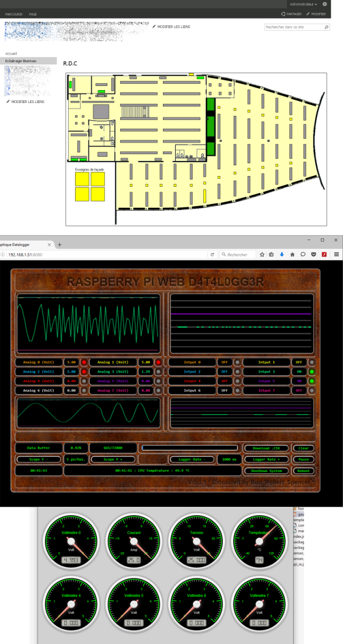Screen dimensions: 343x644
Task: Click red Flash extension icon in toolbar
Action: pos(324,254)
